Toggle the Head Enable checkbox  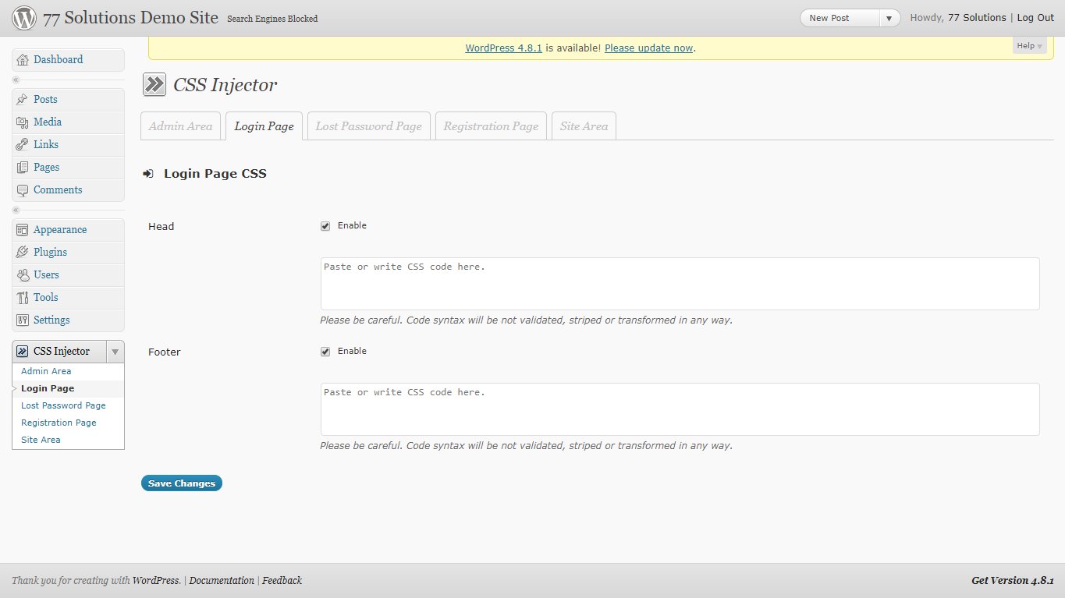click(x=325, y=226)
